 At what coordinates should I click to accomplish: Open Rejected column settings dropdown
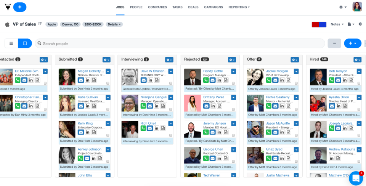[x=232, y=60]
